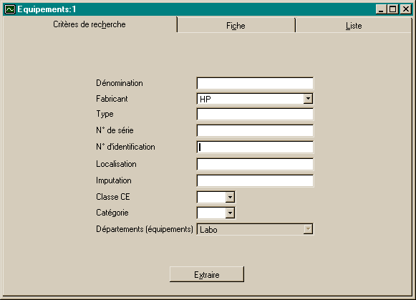Maximize the Equipements window
Image resolution: width=416 pixels, height=300 pixels.
coord(392,9)
